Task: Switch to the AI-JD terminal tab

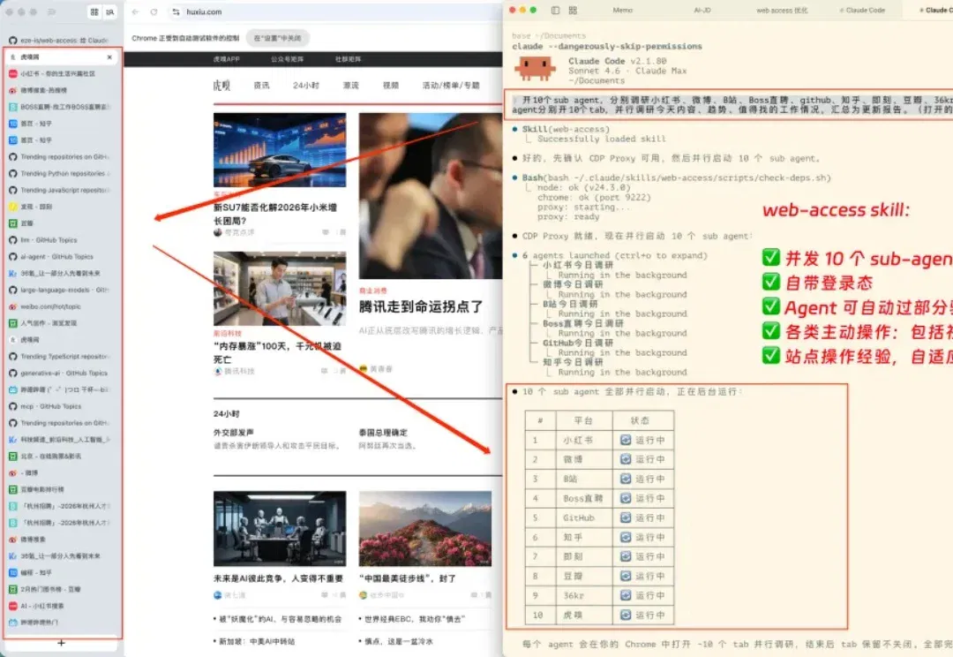Action: pyautogui.click(x=702, y=11)
